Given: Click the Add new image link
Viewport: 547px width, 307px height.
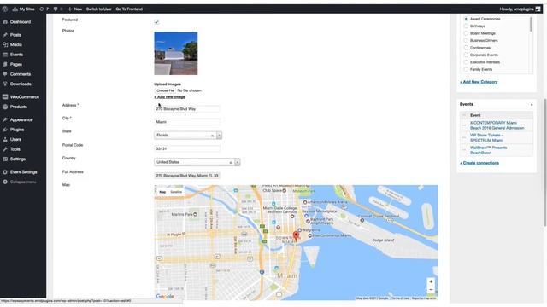Looking at the screenshot, I should [x=169, y=96].
